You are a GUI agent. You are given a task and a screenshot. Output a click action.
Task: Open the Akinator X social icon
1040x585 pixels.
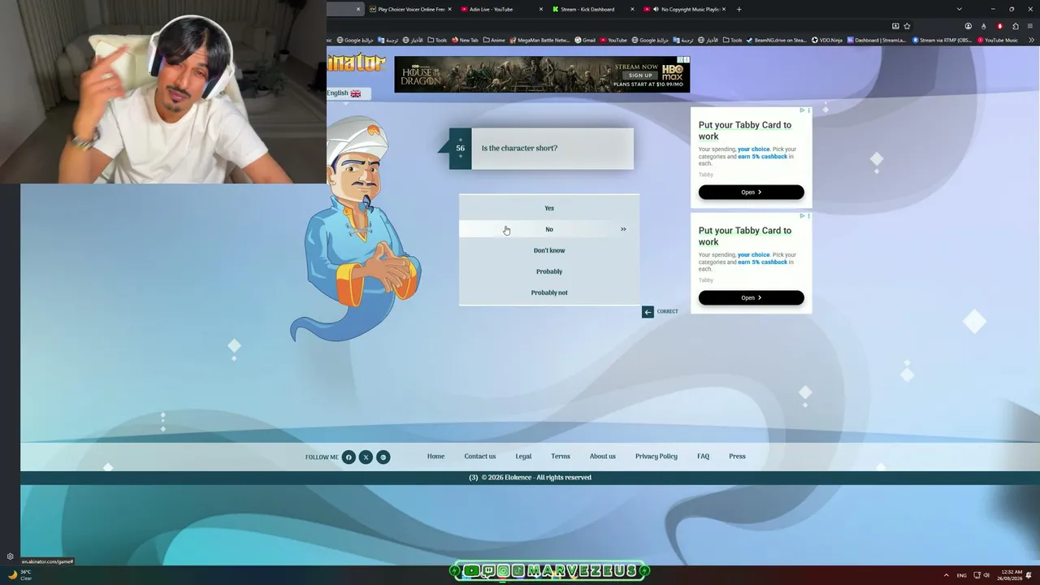[x=366, y=457]
